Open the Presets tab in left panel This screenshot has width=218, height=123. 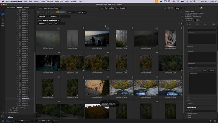click(27, 8)
